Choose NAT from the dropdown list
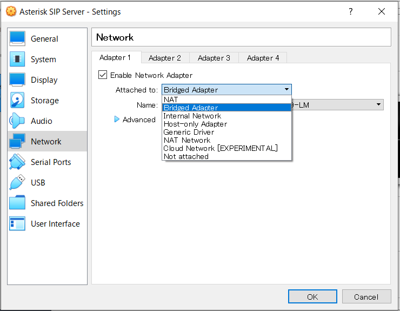This screenshot has height=311, width=400. [226, 100]
